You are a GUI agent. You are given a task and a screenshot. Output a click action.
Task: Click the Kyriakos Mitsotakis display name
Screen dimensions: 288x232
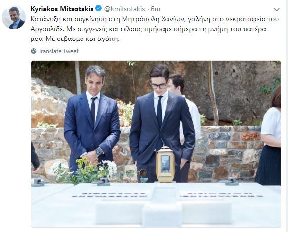pyautogui.click(x=62, y=9)
